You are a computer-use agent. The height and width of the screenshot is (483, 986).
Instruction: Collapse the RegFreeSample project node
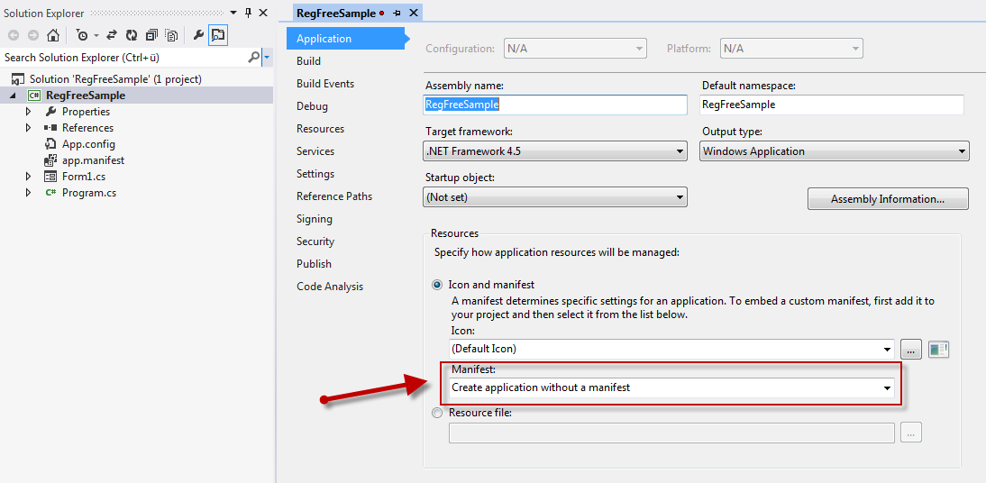click(13, 96)
